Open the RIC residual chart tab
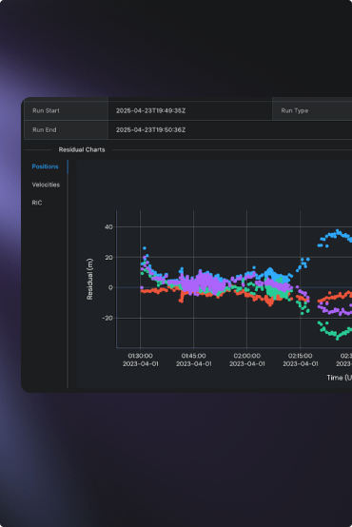This screenshot has width=352, height=527. pyautogui.click(x=37, y=203)
